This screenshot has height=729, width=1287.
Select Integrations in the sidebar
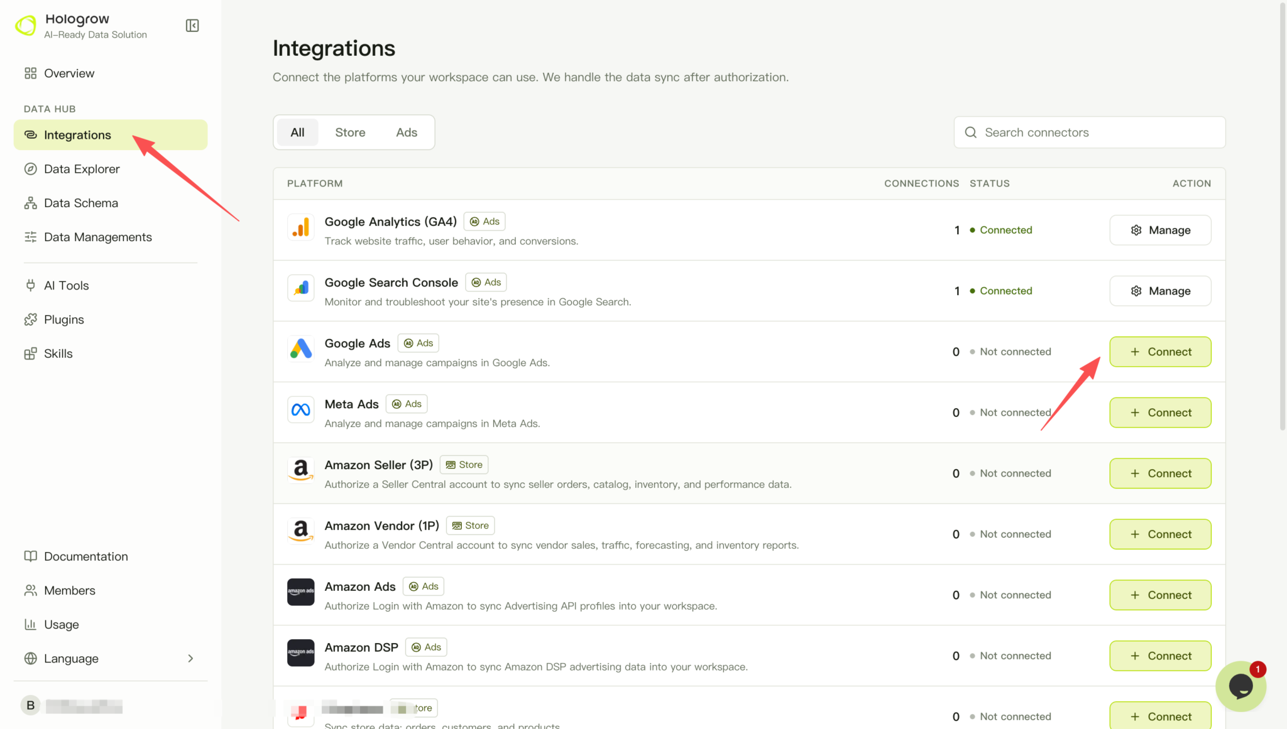[111, 135]
